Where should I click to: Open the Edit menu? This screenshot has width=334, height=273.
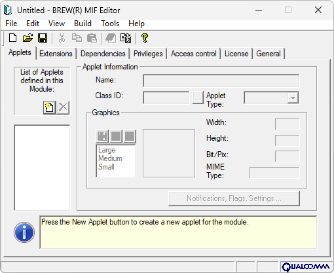33,24
